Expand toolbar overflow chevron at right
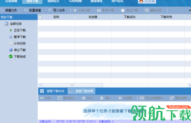The width and height of the screenshot is (191, 123). (190, 10)
